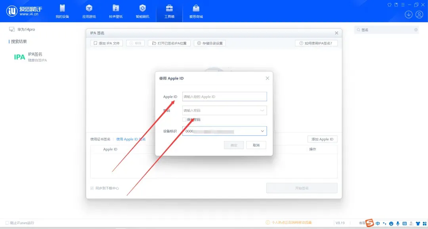
Task: Click the Sogou input method icon
Action: click(369, 223)
